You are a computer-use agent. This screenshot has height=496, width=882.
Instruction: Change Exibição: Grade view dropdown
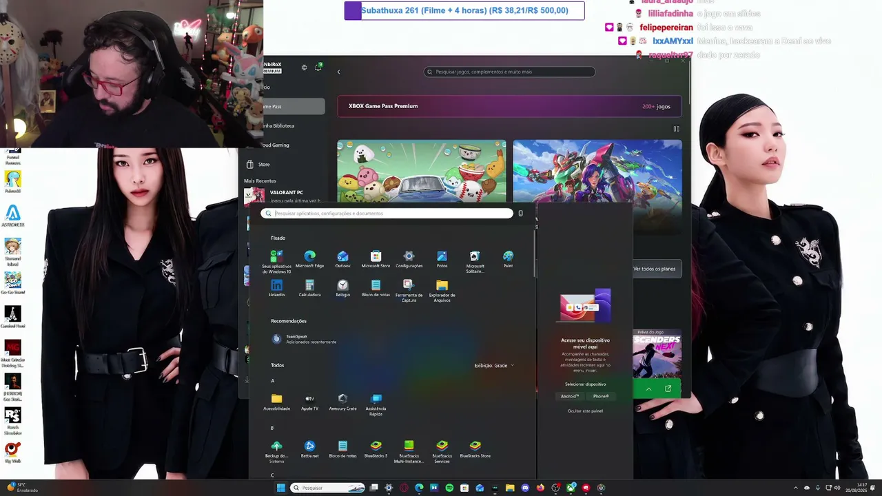coord(494,366)
